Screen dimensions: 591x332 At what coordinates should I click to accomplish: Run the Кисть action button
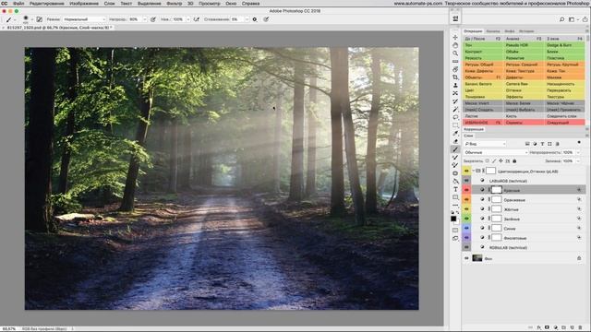[524, 116]
